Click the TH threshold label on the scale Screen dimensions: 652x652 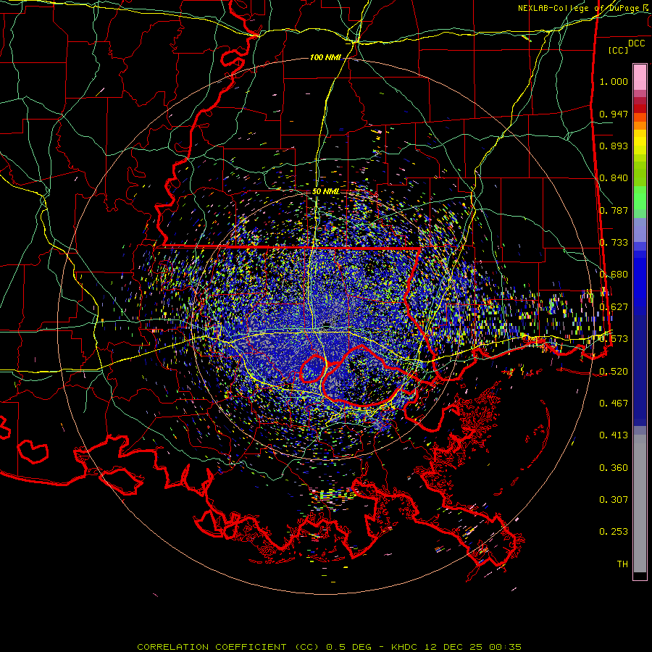click(x=622, y=564)
